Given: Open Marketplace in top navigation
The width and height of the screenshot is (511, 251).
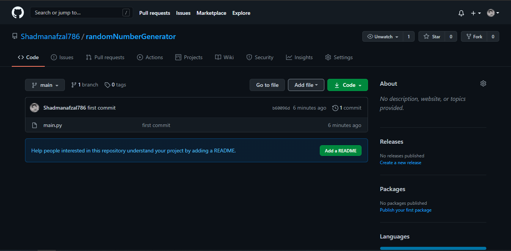Looking at the screenshot, I should (211, 13).
